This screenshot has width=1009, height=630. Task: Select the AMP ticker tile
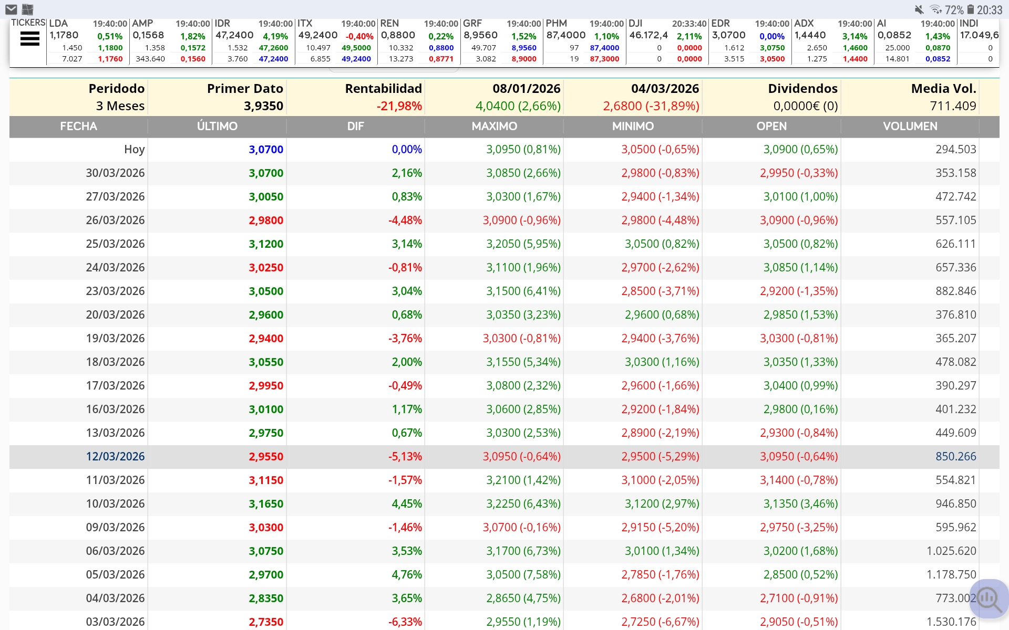(x=170, y=41)
